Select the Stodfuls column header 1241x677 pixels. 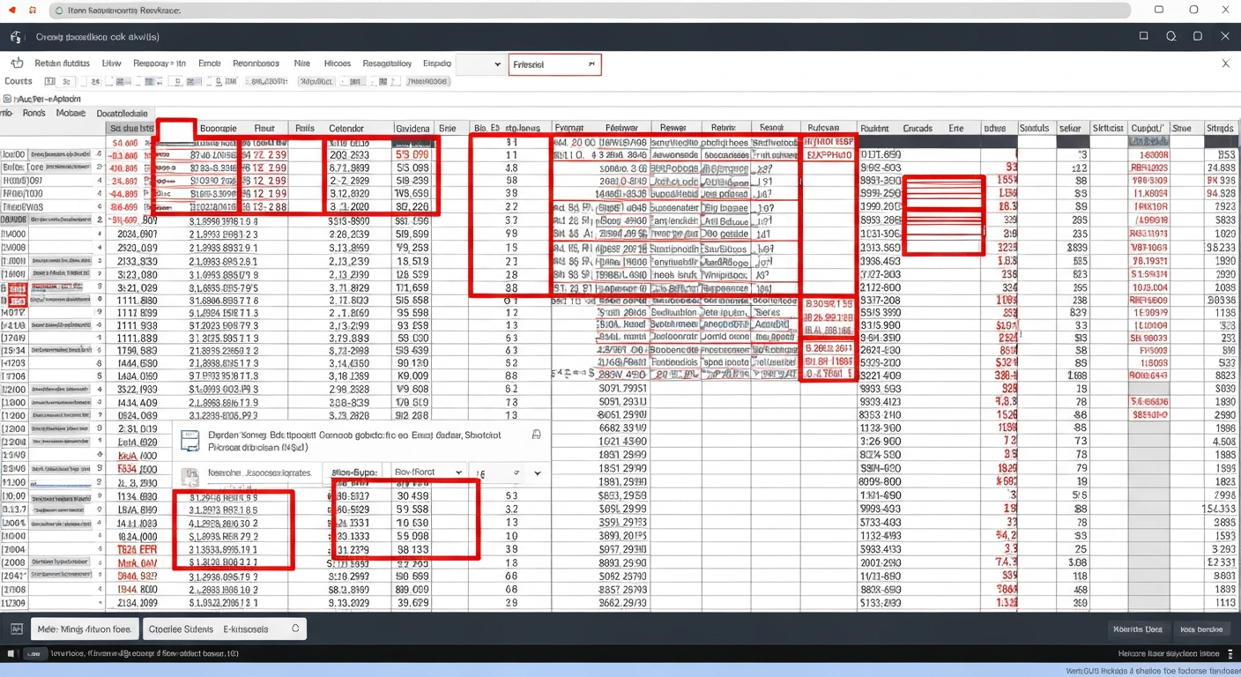(x=1033, y=128)
